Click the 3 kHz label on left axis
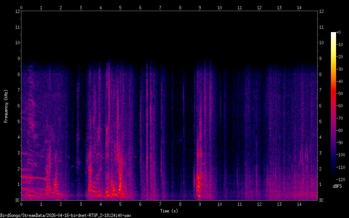Viewport: 349px width, 218px height. point(17,153)
